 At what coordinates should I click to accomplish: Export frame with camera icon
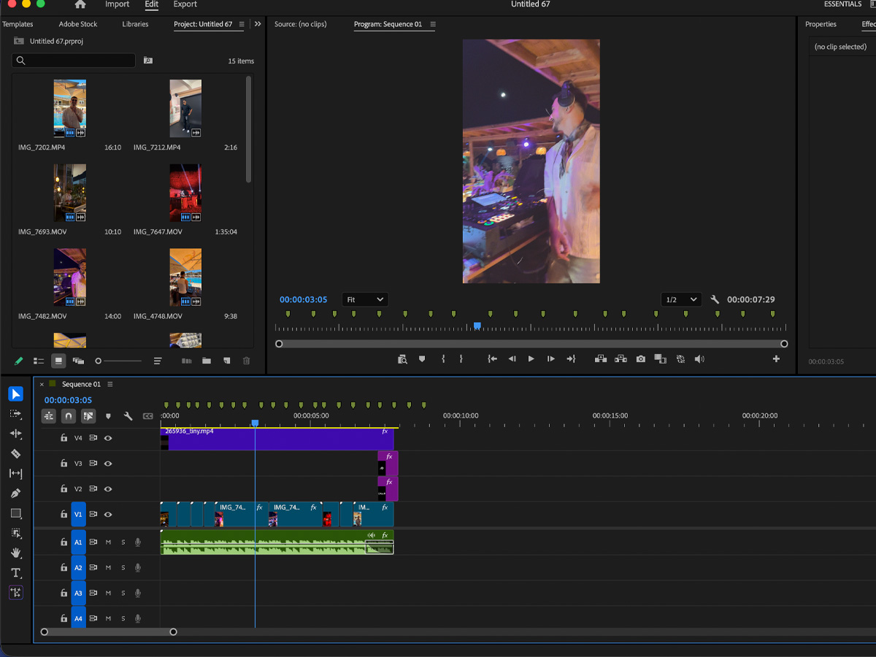tap(640, 359)
